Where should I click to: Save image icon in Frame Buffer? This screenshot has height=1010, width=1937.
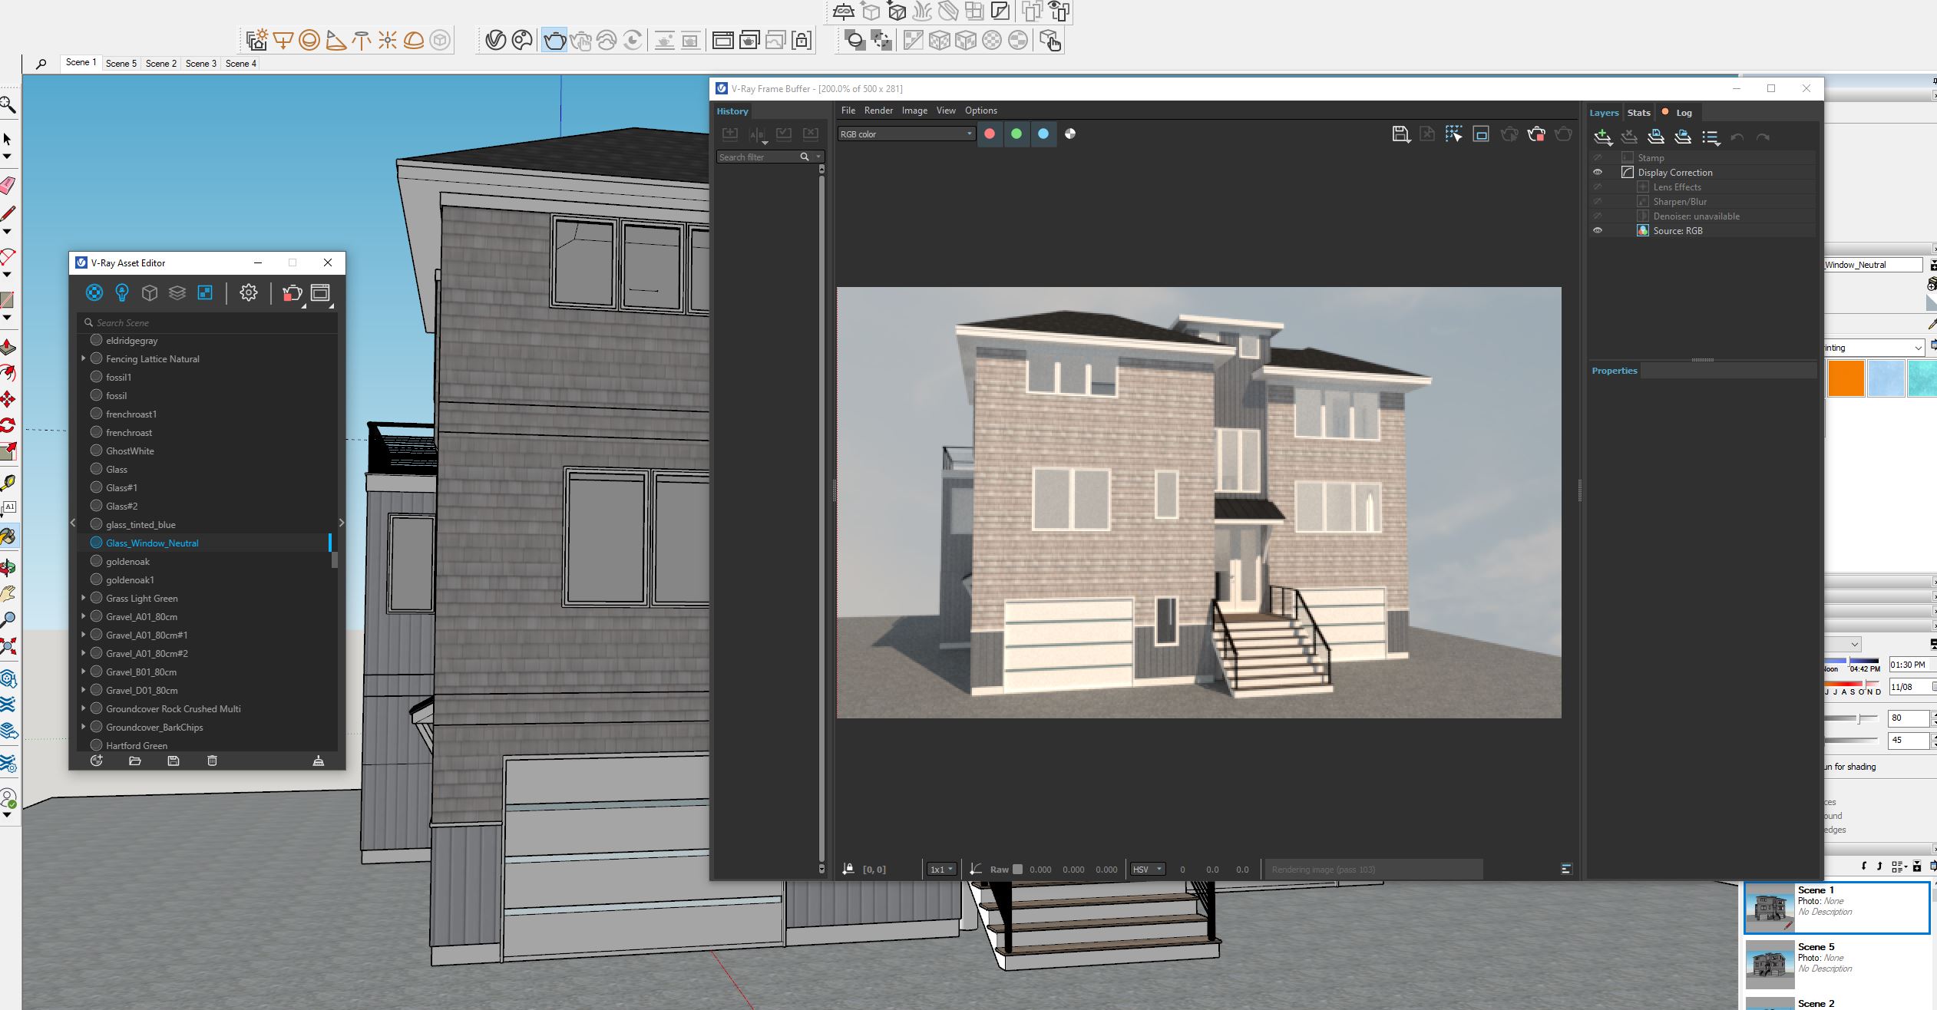point(1400,134)
